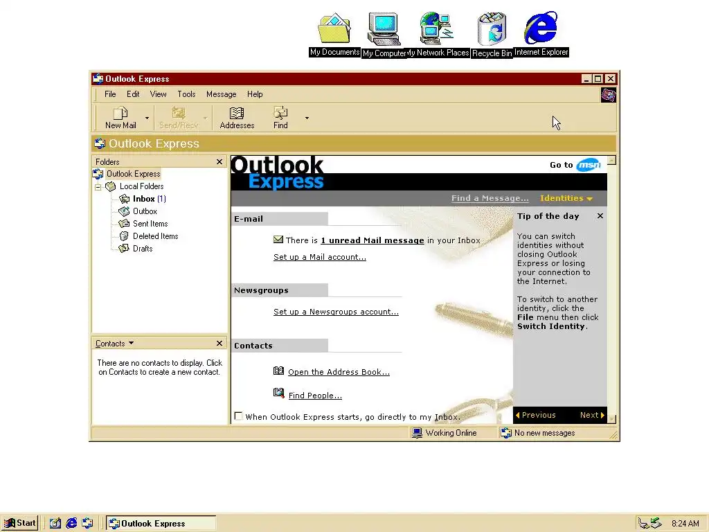The width and height of the screenshot is (709, 532).
Task: Open the Inbox folder icon
Action: click(124, 199)
